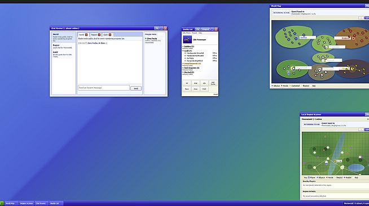
Task: Click the Send button in Chat Rooms
Action: (x=136, y=88)
